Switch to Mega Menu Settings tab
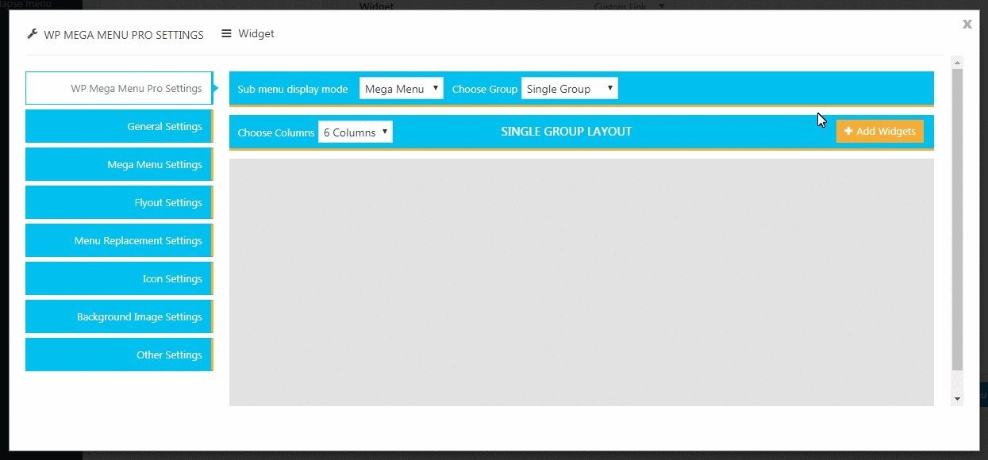 tap(119, 164)
